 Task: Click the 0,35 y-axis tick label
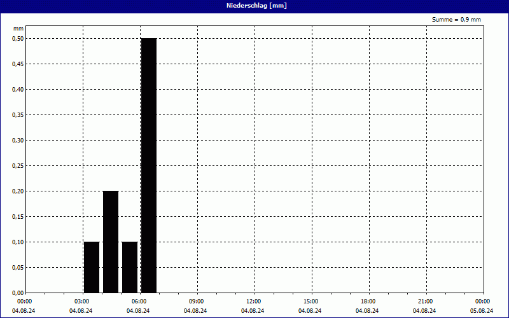coord(18,114)
